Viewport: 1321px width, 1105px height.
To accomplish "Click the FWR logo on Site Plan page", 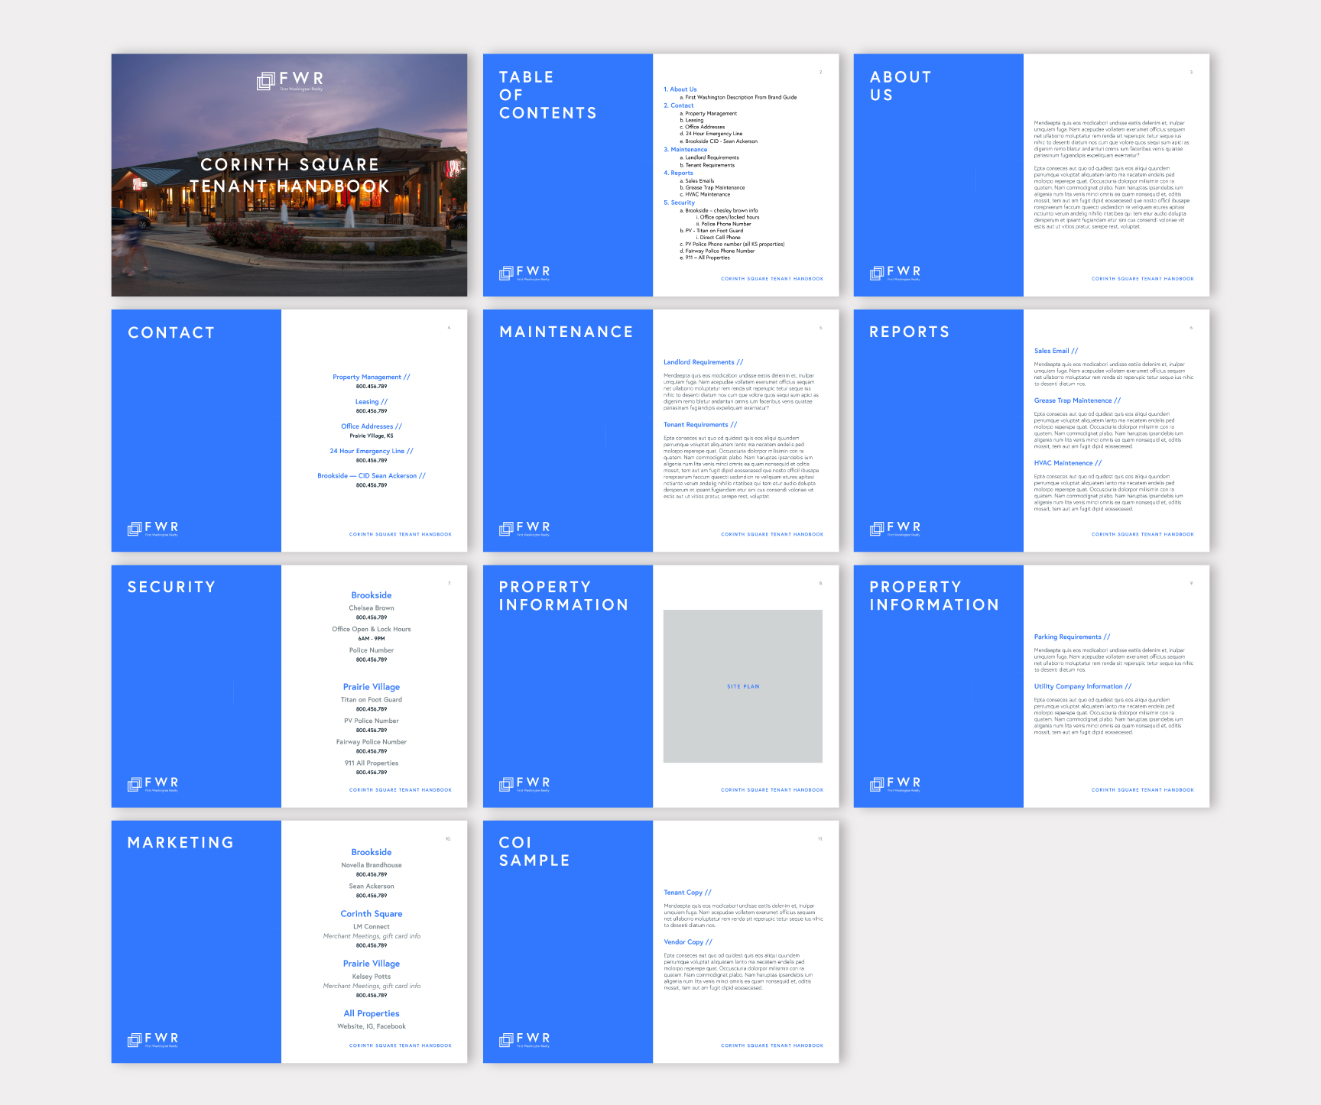I will click(524, 784).
